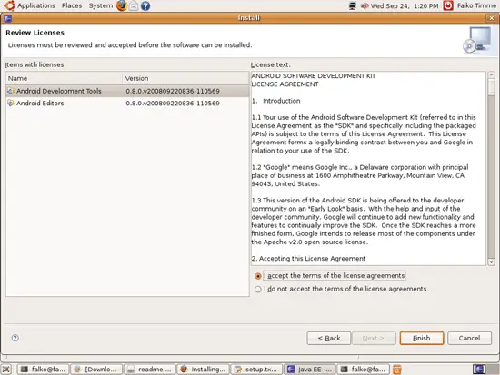Click the help question mark icon
Screen dimensions: 500x375
pyautogui.click(x=15, y=338)
